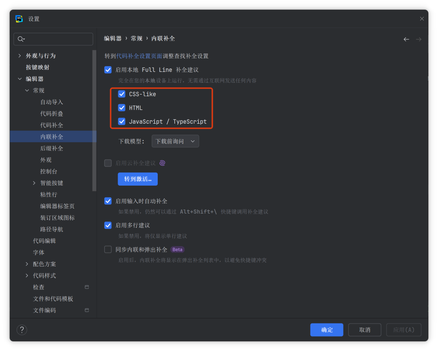Open help via the question mark icon
The image size is (438, 351).
coord(21,330)
